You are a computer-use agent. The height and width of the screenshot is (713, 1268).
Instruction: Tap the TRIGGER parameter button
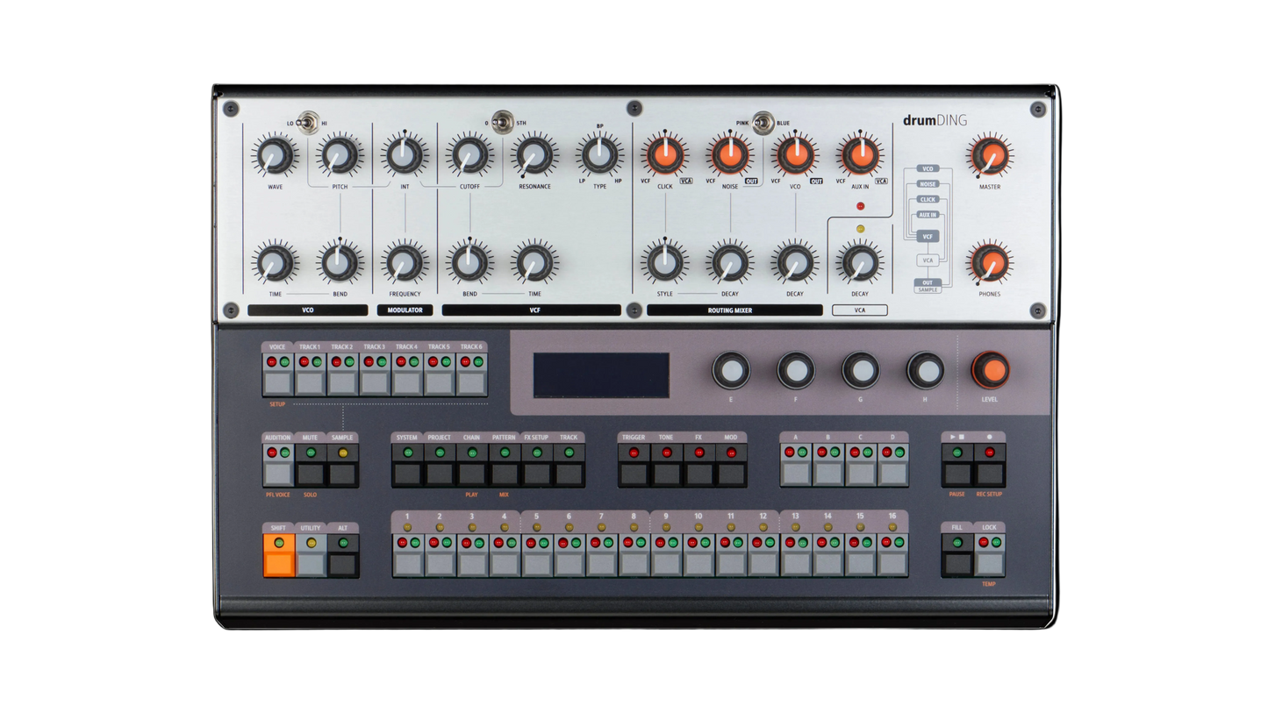click(x=634, y=474)
